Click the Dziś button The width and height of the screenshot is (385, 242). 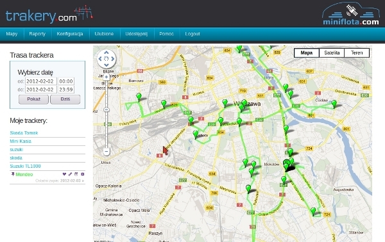tap(65, 99)
